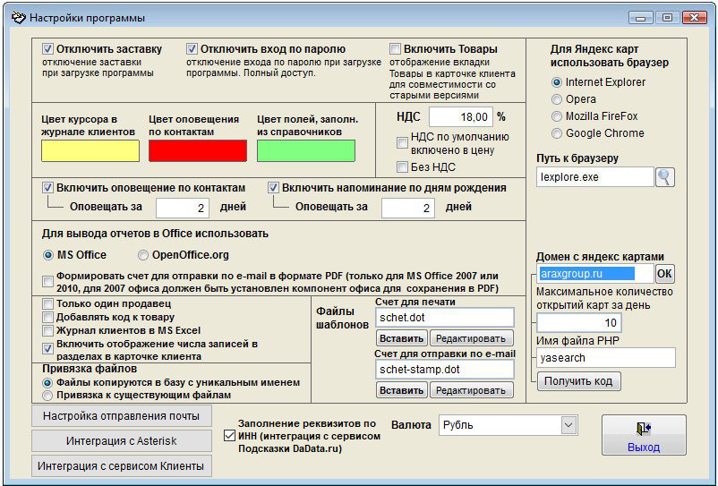This screenshot has width=718, height=486.
Task: Toggle Включить напоминание по дням рождения
Action: 273,188
